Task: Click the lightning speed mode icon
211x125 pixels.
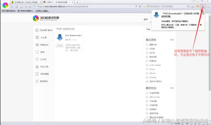Action: [136, 6]
